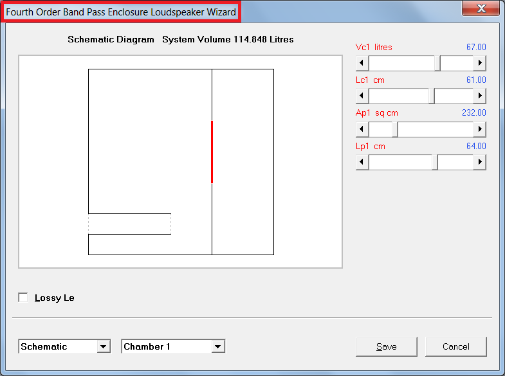Screen dimensions: 505x376
Task: Click the Vc1 litres right arrow
Action: (x=479, y=63)
